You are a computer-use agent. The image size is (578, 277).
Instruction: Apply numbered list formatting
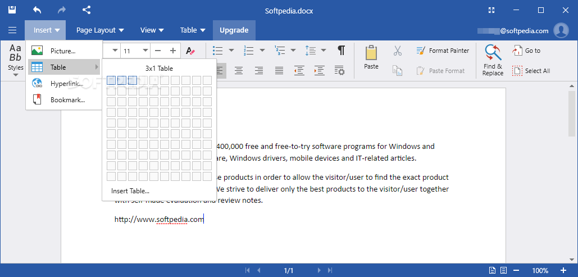249,51
